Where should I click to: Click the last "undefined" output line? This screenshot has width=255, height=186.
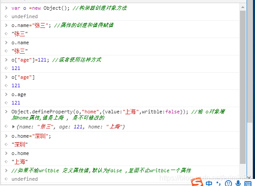coord(24,179)
